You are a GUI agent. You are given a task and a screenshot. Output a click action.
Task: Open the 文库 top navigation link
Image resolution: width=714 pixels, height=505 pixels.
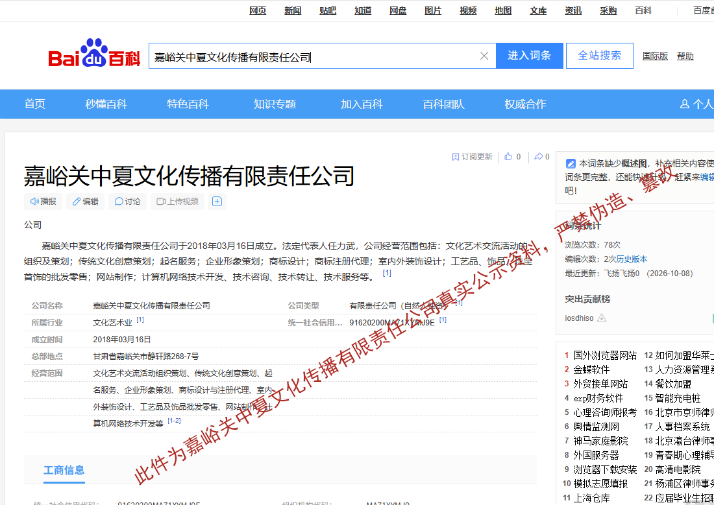(538, 10)
